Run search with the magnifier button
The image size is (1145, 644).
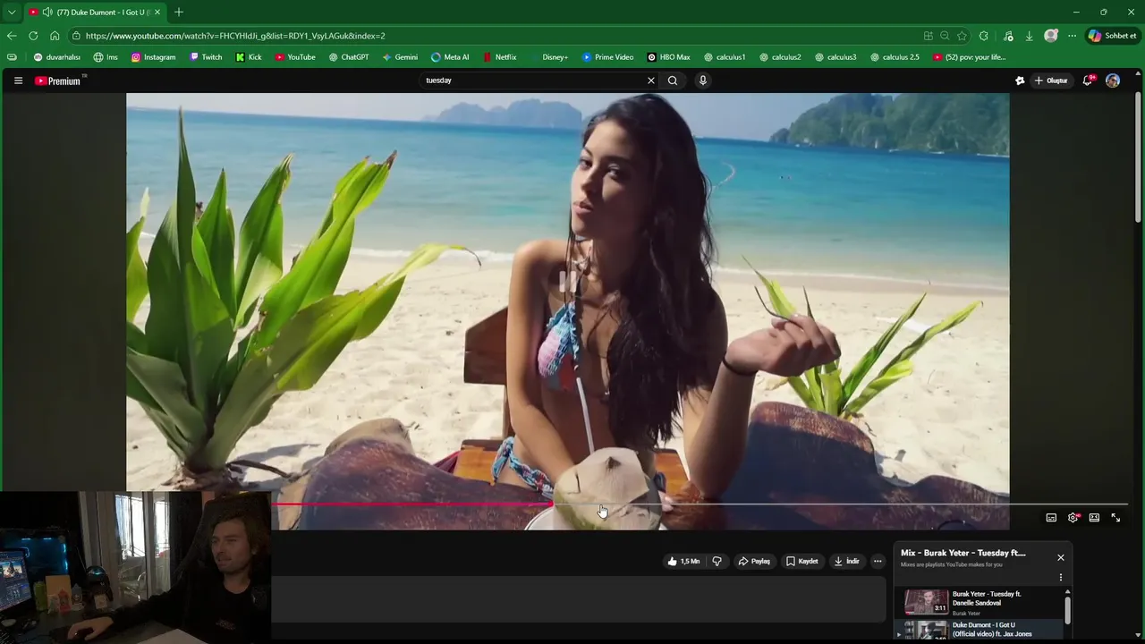[x=673, y=80]
